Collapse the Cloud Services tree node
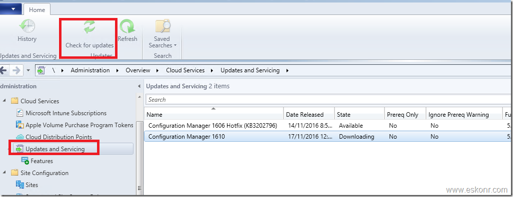 click(4, 101)
